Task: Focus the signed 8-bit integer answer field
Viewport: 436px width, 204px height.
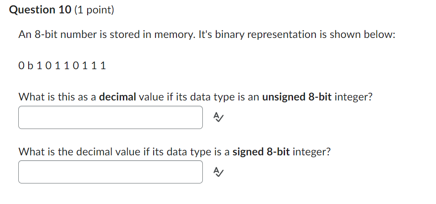Action: click(110, 172)
